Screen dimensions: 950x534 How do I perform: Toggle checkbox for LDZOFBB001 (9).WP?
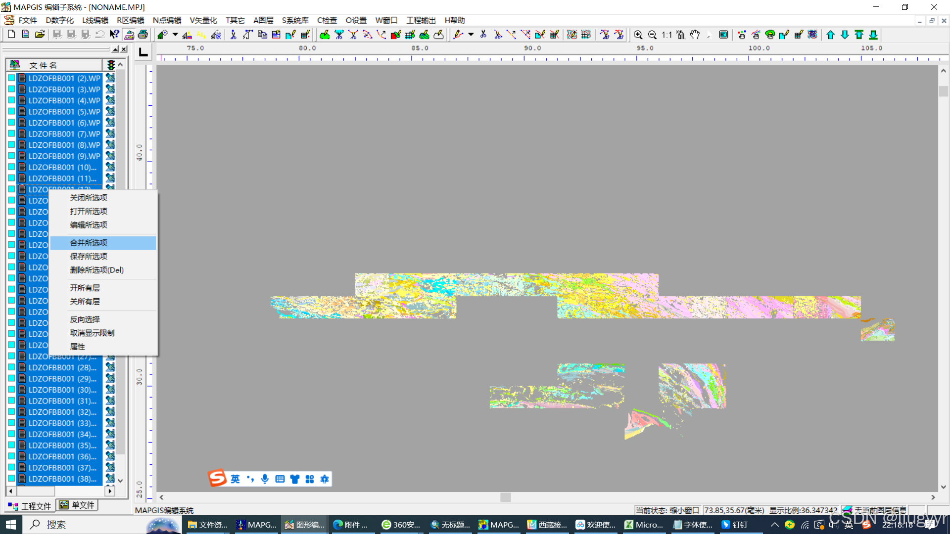click(x=11, y=156)
